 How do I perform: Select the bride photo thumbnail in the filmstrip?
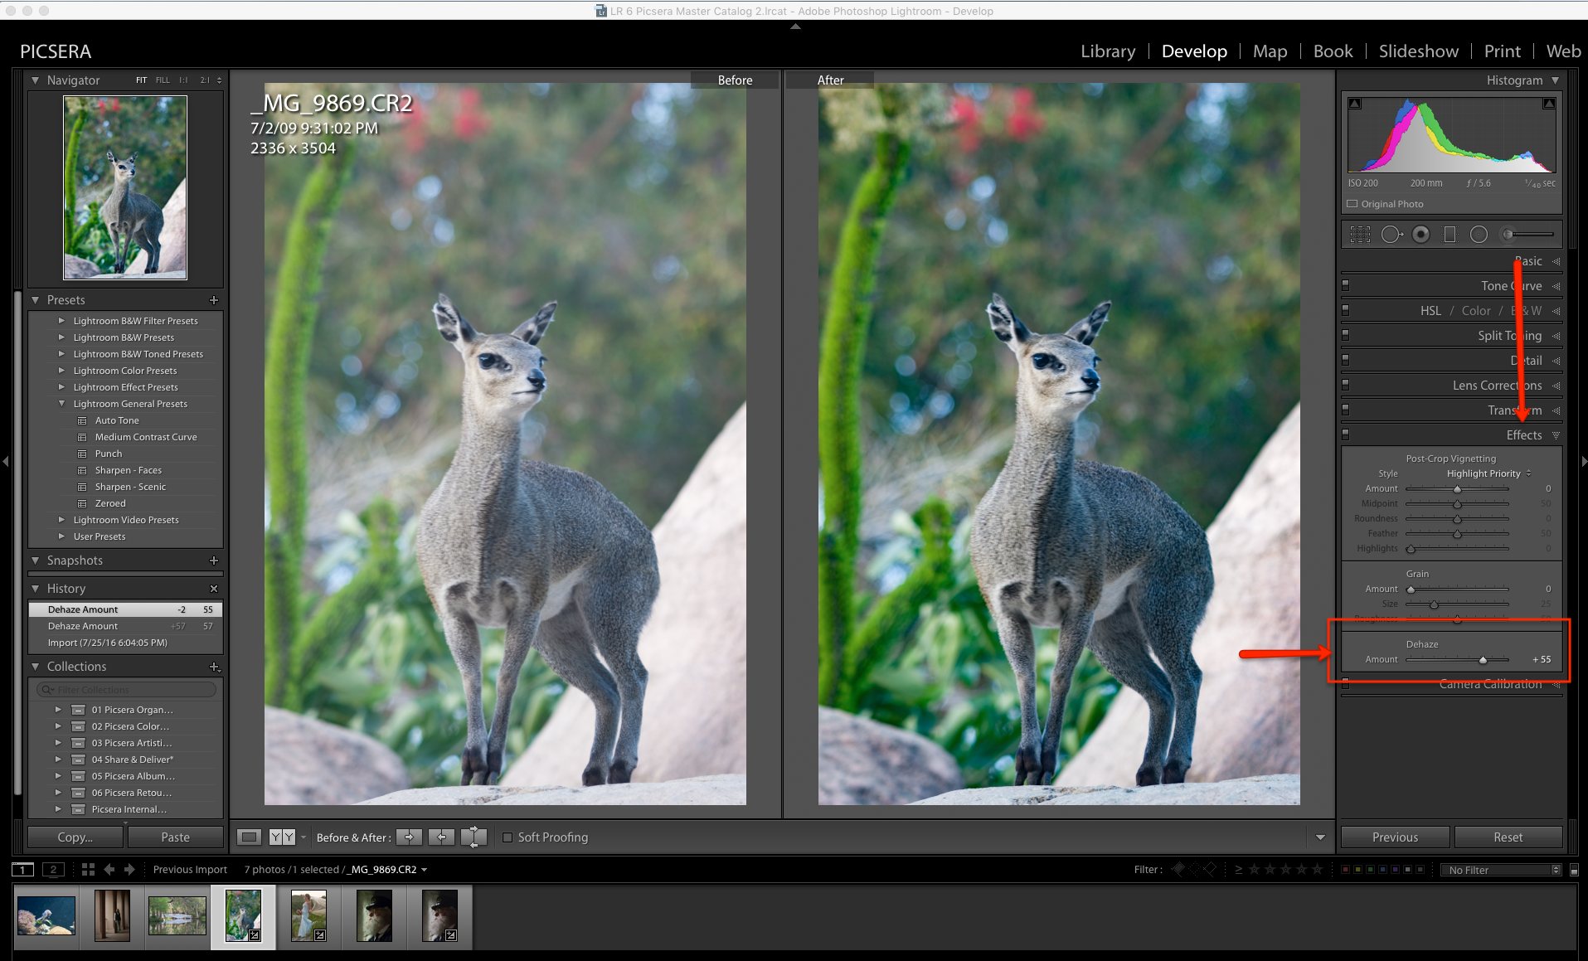[308, 916]
